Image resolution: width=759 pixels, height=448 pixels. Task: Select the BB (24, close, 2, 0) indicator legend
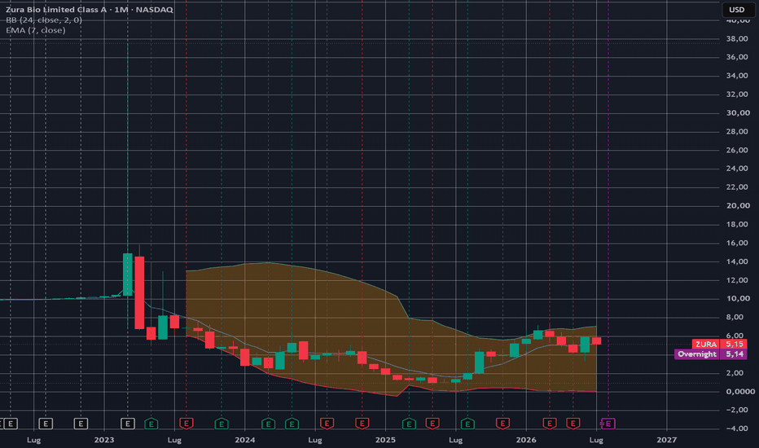pos(44,20)
